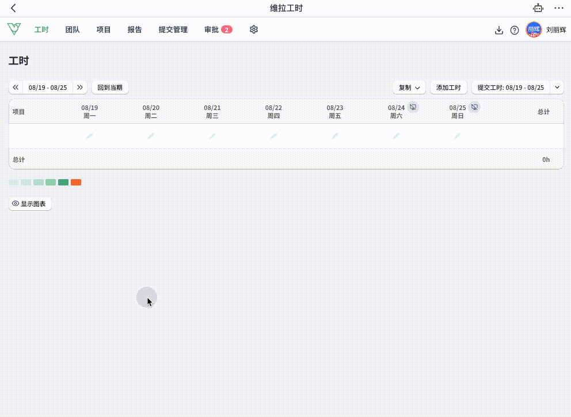The height and width of the screenshot is (417, 571).
Task: Open the 审批 tab with badge 2
Action: [x=218, y=29]
